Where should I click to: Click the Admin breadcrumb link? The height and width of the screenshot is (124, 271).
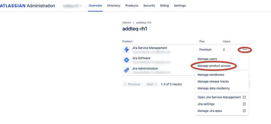[x=127, y=23]
